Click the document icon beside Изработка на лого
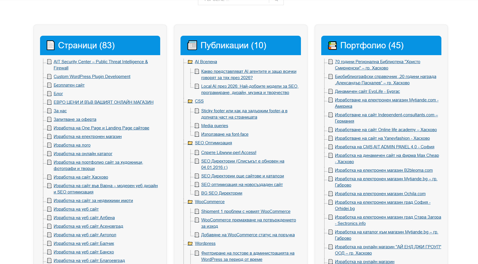The image size is (478, 264). pos(49,145)
